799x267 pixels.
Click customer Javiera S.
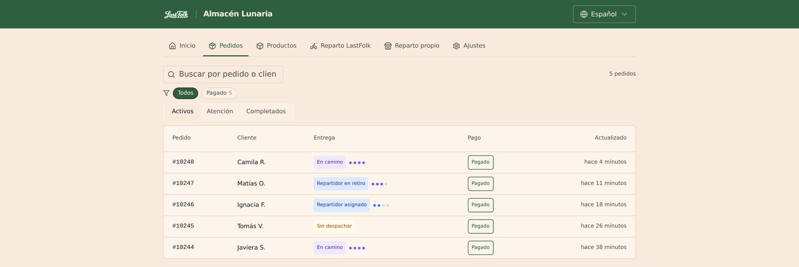[x=251, y=247]
